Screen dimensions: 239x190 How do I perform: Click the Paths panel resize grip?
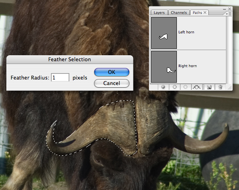[x=230, y=87]
